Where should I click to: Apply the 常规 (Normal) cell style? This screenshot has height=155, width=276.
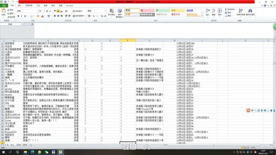click(x=132, y=10)
